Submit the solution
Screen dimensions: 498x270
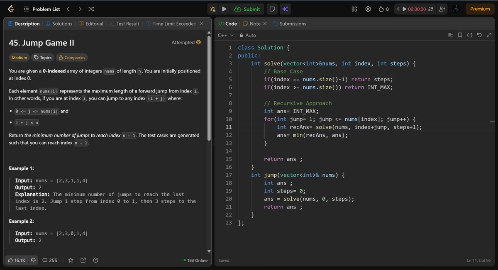247,9
